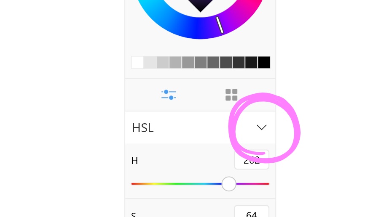Select the black grayscale swatch
Screen dimensions: 392x217
coord(264,62)
